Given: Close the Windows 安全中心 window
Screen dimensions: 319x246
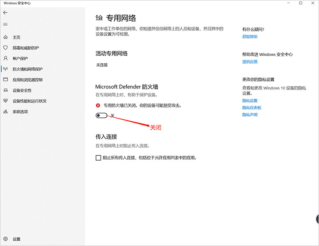Looking at the screenshot, I should coord(313,3).
